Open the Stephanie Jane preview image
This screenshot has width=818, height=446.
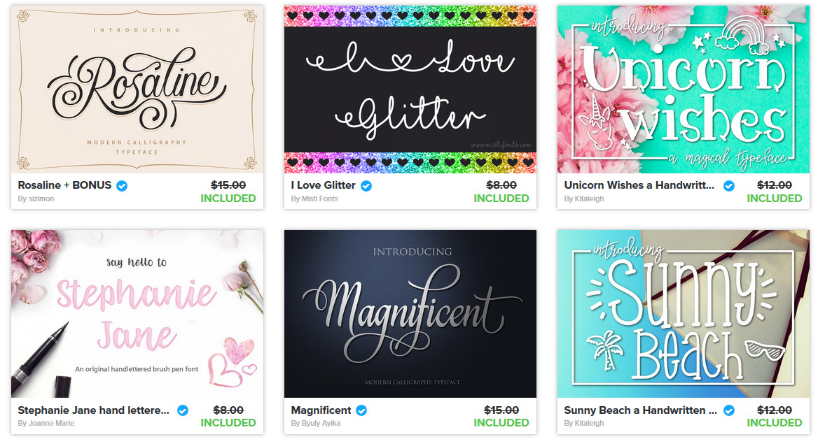pos(137,314)
